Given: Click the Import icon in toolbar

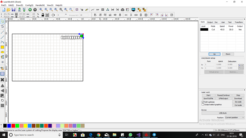Looking at the screenshot, I should (19, 10).
